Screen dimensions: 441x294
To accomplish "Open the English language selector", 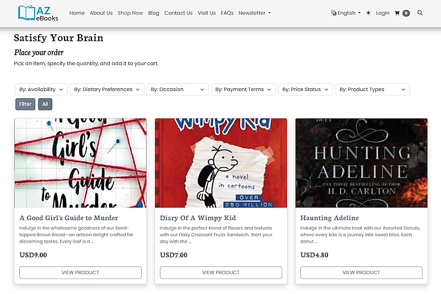I will (346, 13).
